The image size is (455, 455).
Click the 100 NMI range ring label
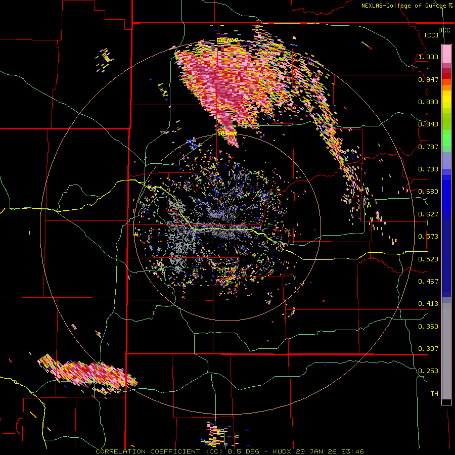[227, 40]
